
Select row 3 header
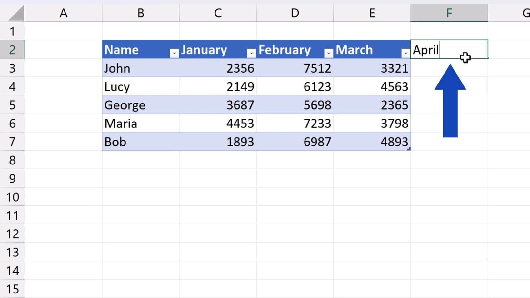click(x=12, y=68)
